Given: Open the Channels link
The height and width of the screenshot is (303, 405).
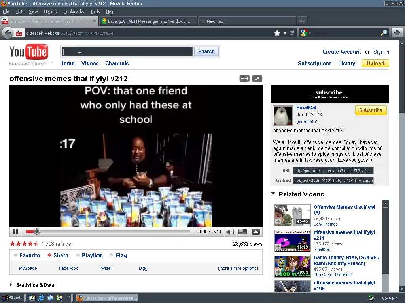Looking at the screenshot, I should click(x=117, y=63).
